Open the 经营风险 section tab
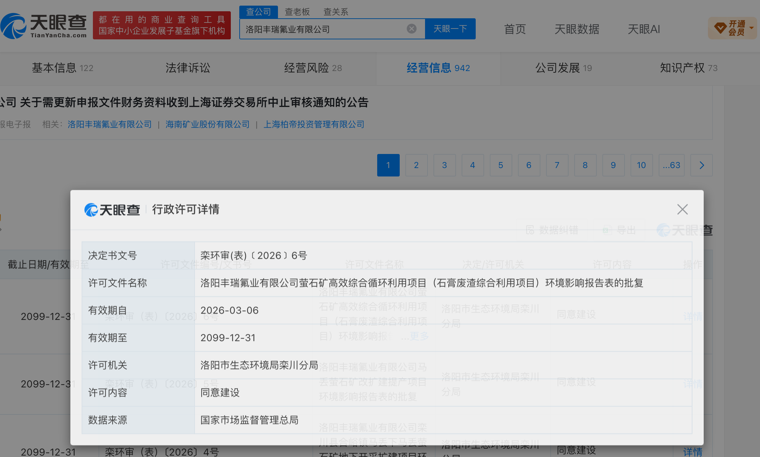 tap(313, 68)
